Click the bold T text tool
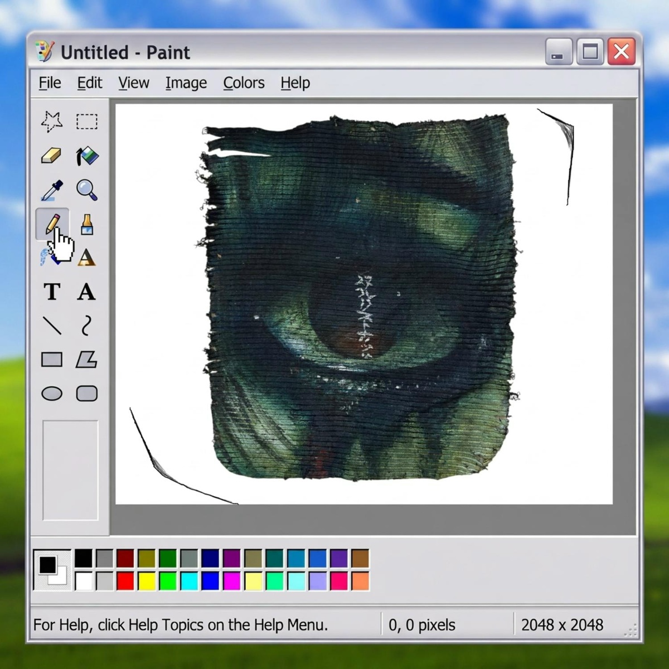The width and height of the screenshot is (669, 669). click(52, 292)
